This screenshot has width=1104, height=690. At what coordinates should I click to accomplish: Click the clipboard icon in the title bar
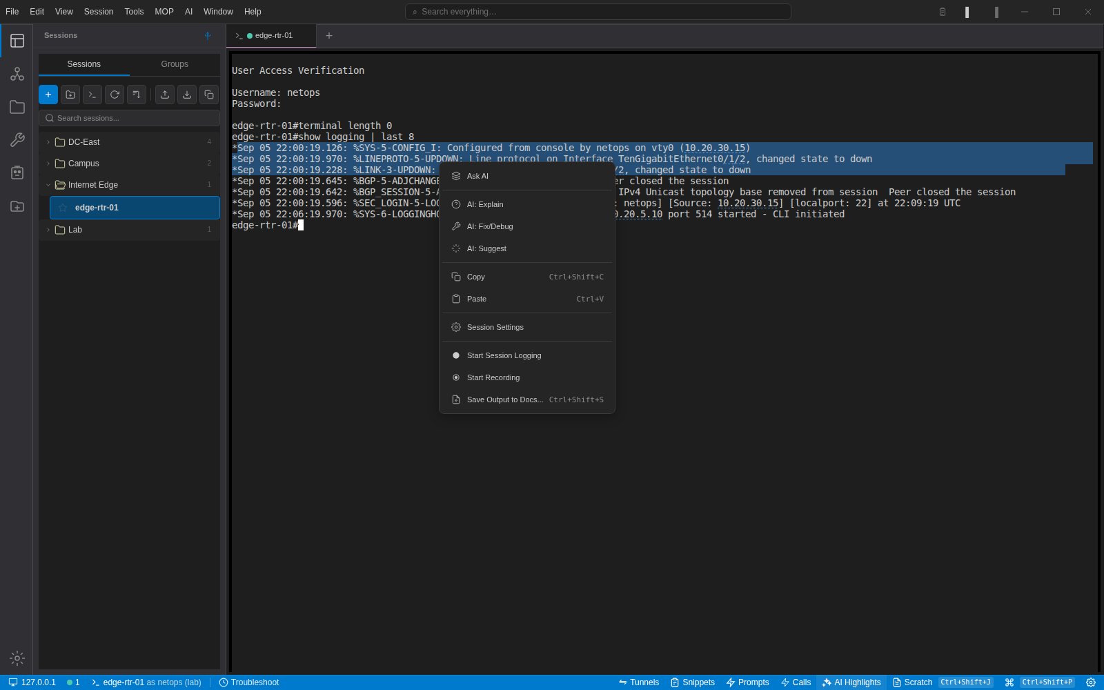[x=943, y=12]
